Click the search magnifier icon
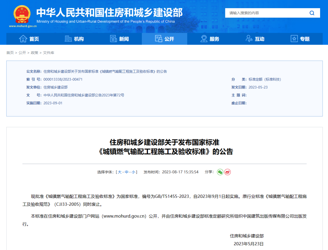This screenshot has height=250, width=328. coord(312,13)
